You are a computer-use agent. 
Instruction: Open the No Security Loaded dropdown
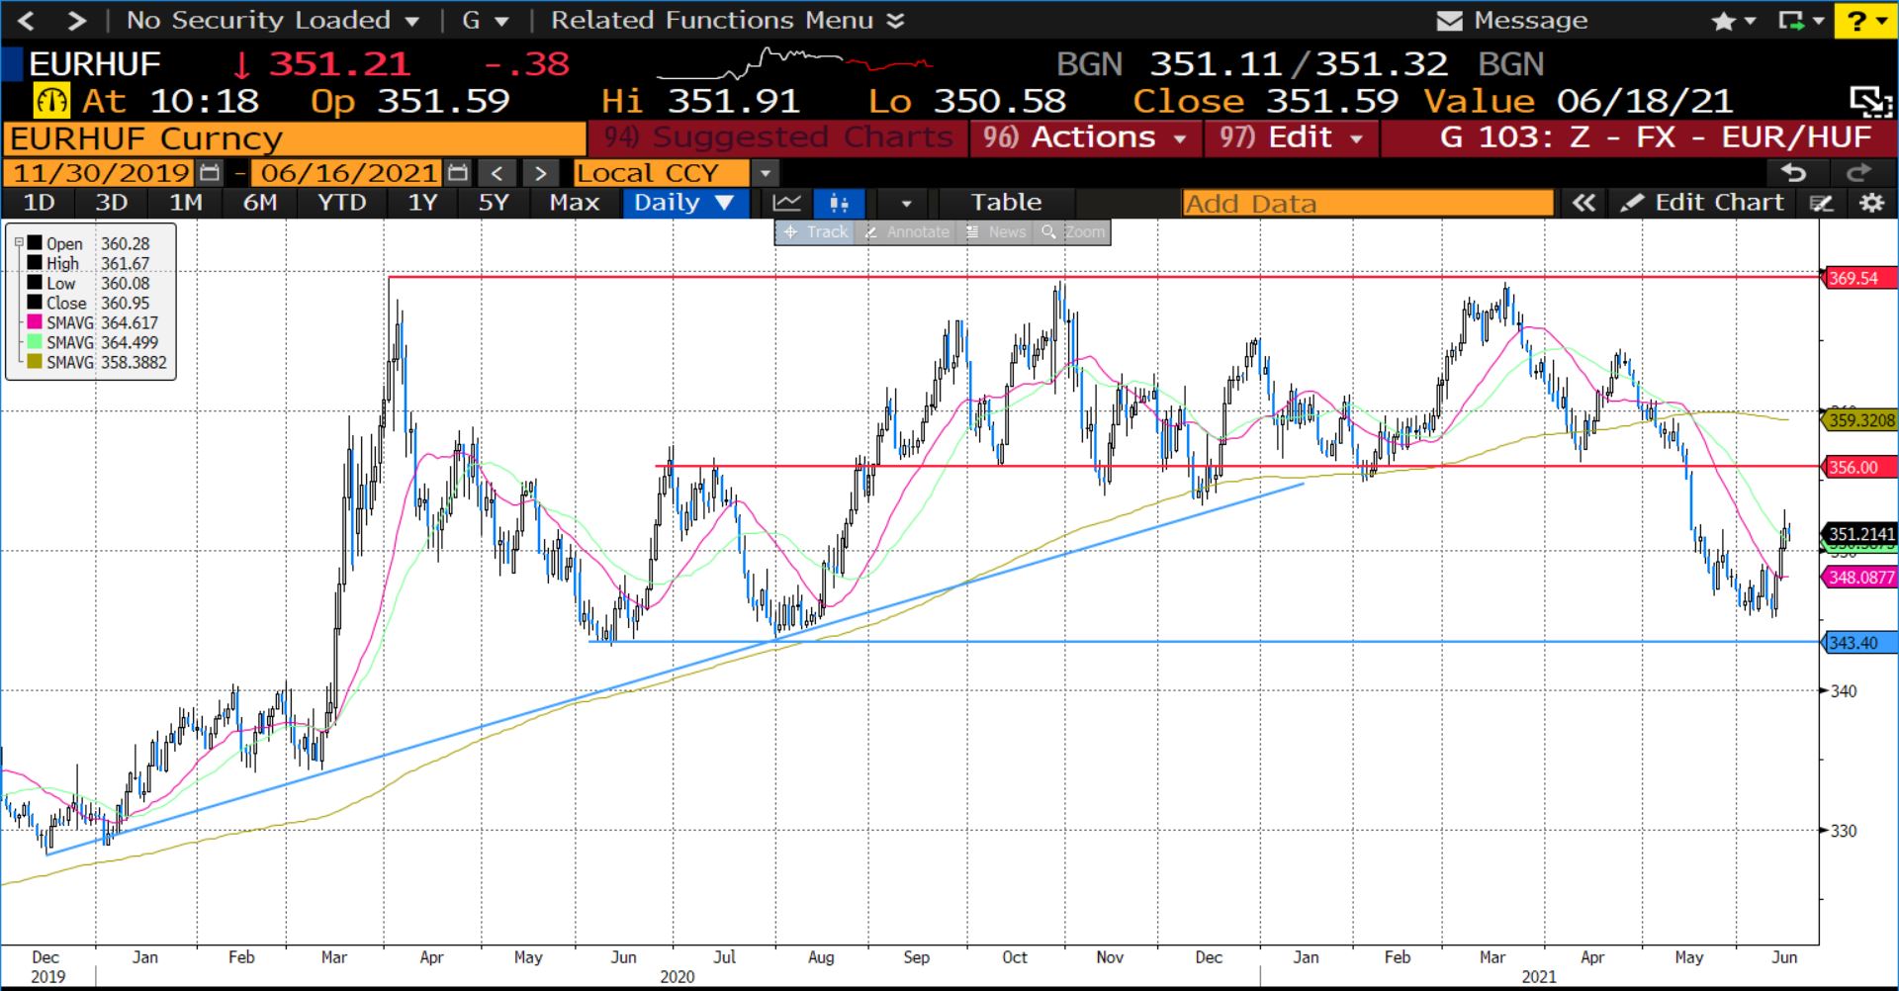[x=272, y=20]
